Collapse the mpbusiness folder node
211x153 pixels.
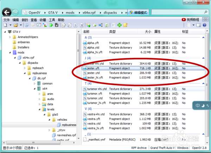point(25,73)
